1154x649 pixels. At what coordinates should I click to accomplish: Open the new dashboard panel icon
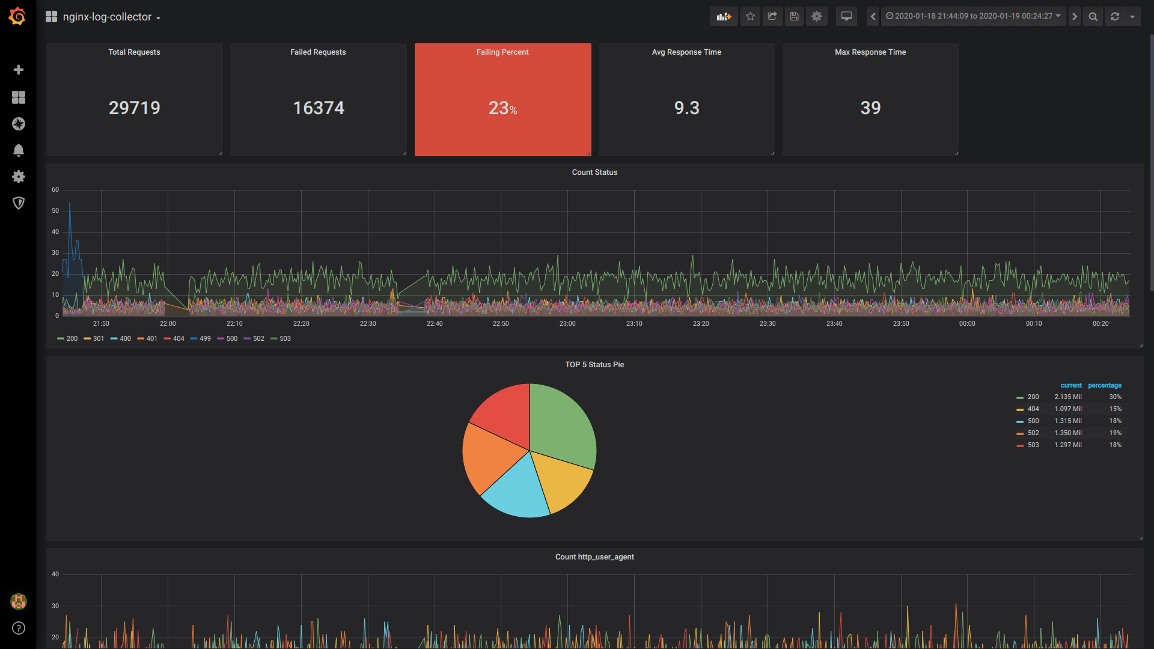[x=724, y=16]
